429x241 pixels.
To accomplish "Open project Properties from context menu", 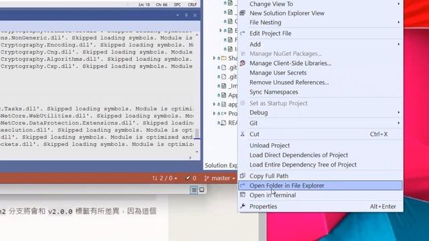I will (x=320, y=206).
